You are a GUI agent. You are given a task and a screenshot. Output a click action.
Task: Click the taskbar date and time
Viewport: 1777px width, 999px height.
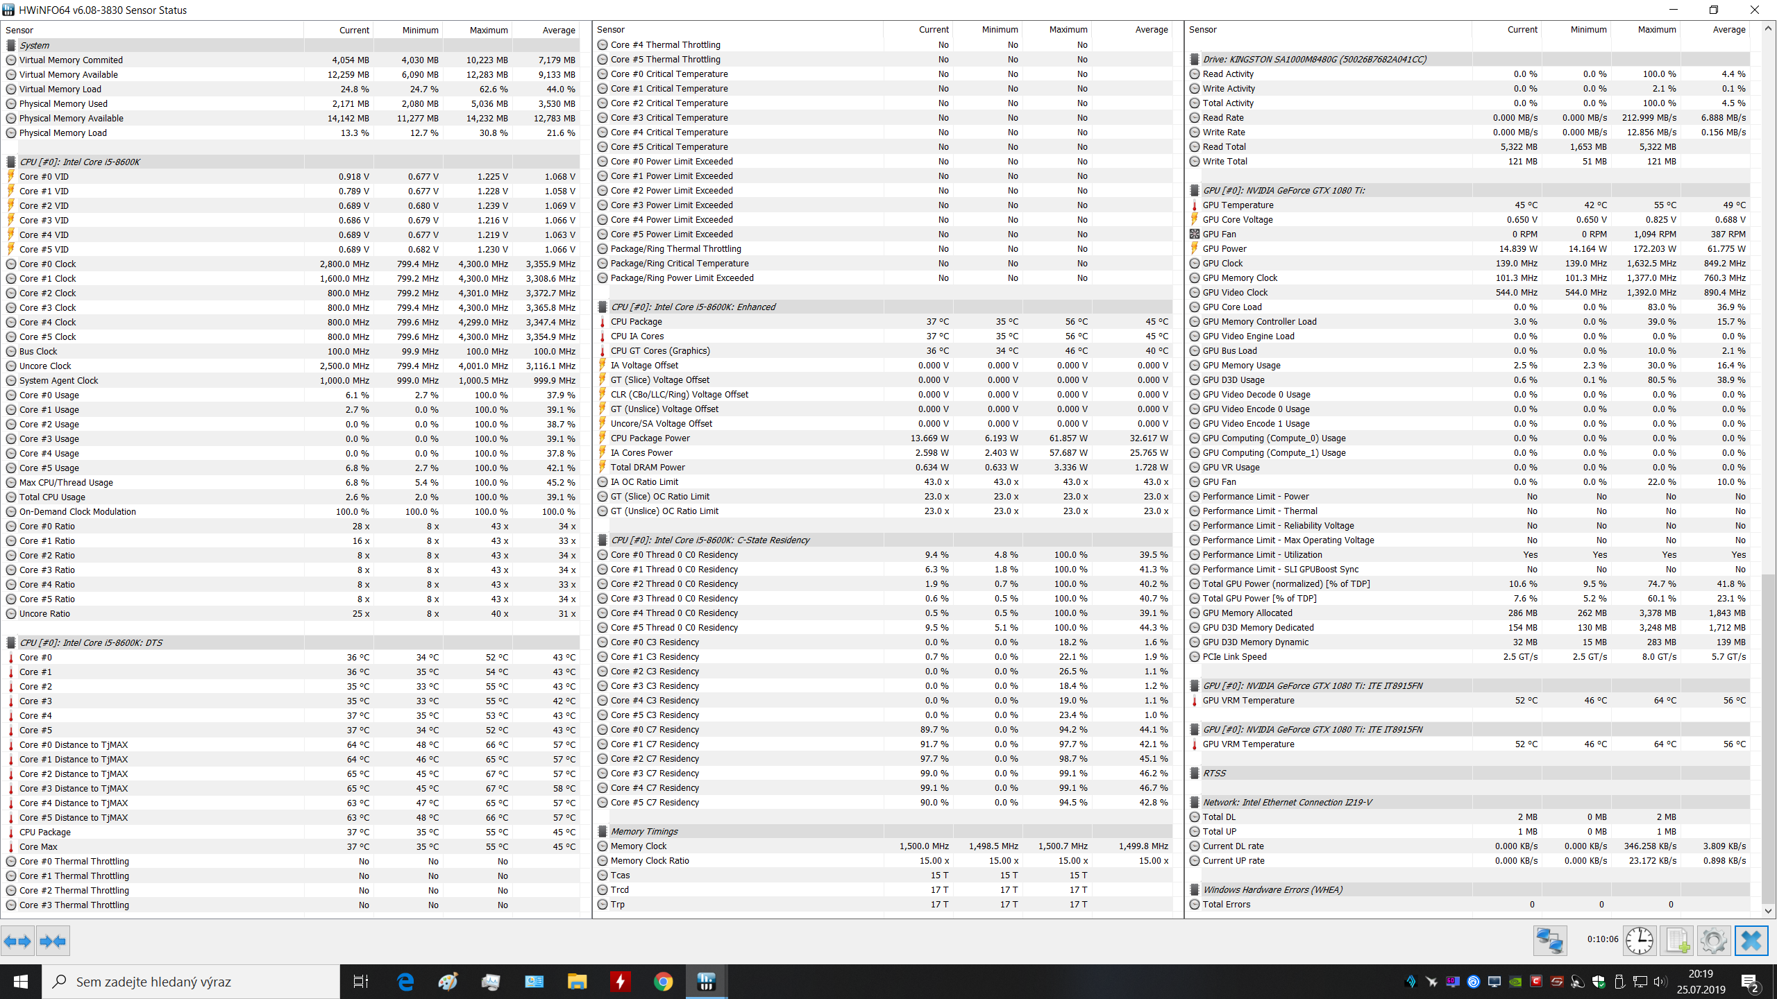[x=1701, y=982]
